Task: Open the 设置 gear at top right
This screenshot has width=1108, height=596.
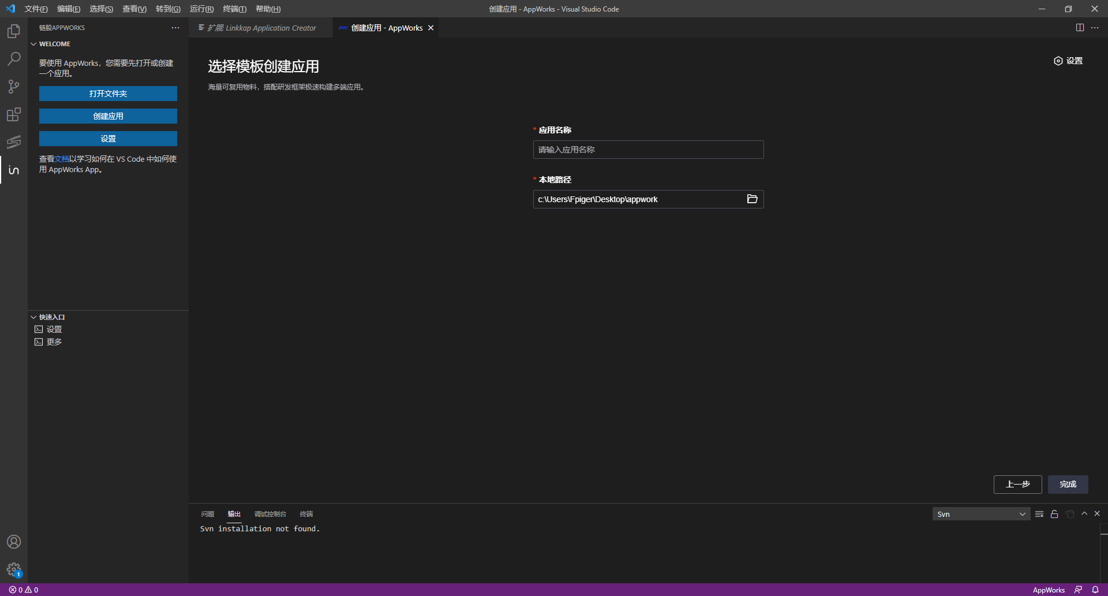Action: click(x=1068, y=61)
